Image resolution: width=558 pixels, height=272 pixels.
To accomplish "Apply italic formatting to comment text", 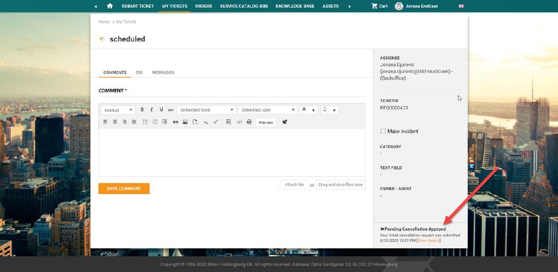I will (x=152, y=110).
